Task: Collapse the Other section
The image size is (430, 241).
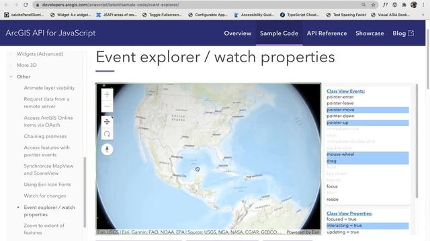Action: tap(24, 77)
